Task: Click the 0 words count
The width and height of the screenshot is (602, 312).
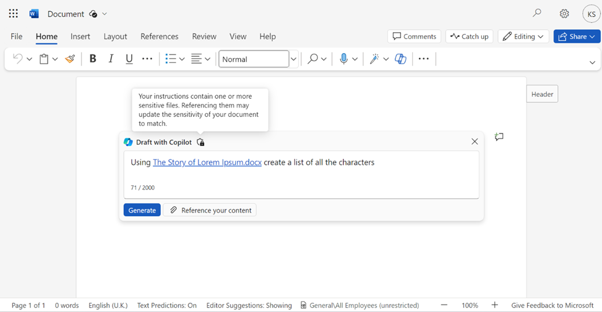Action: click(67, 305)
